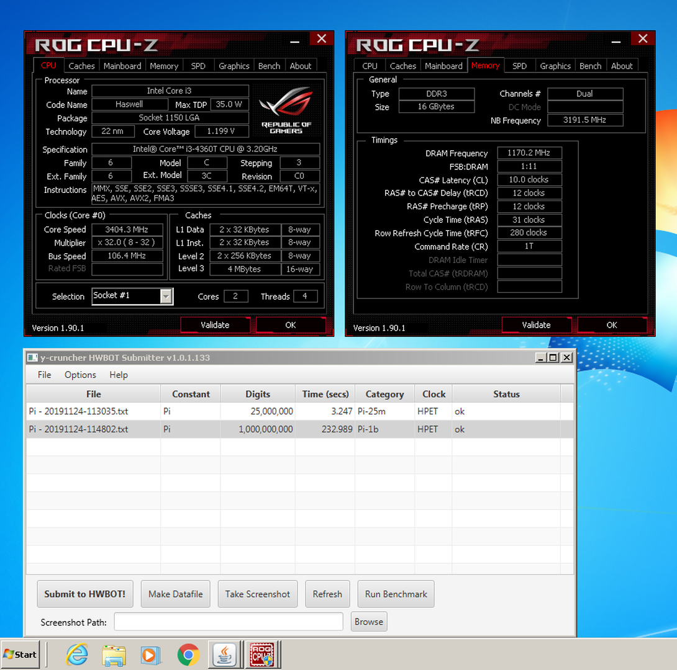Viewport: 677px width, 670px height.
Task: Open Caches tab in right CPU-Z window
Action: coord(403,66)
